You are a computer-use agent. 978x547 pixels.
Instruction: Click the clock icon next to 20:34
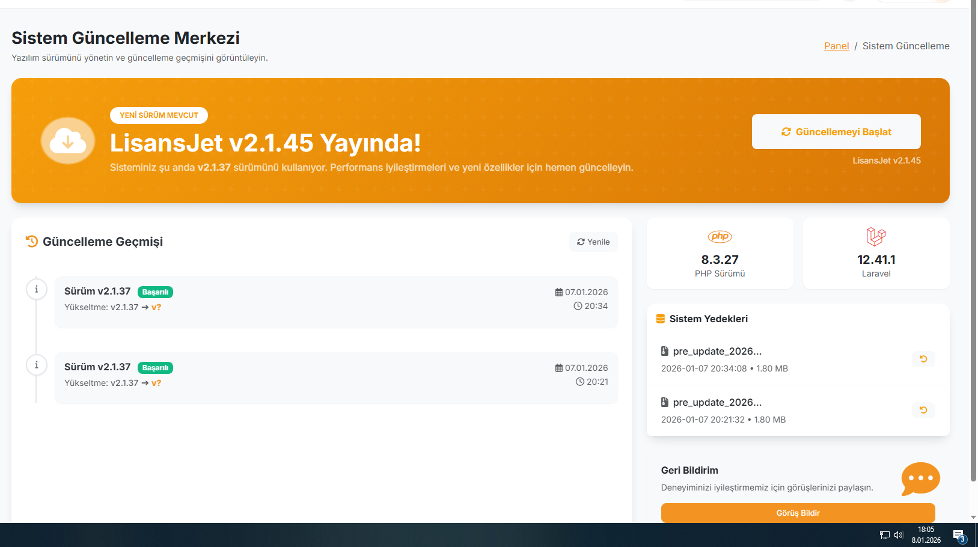tap(578, 306)
